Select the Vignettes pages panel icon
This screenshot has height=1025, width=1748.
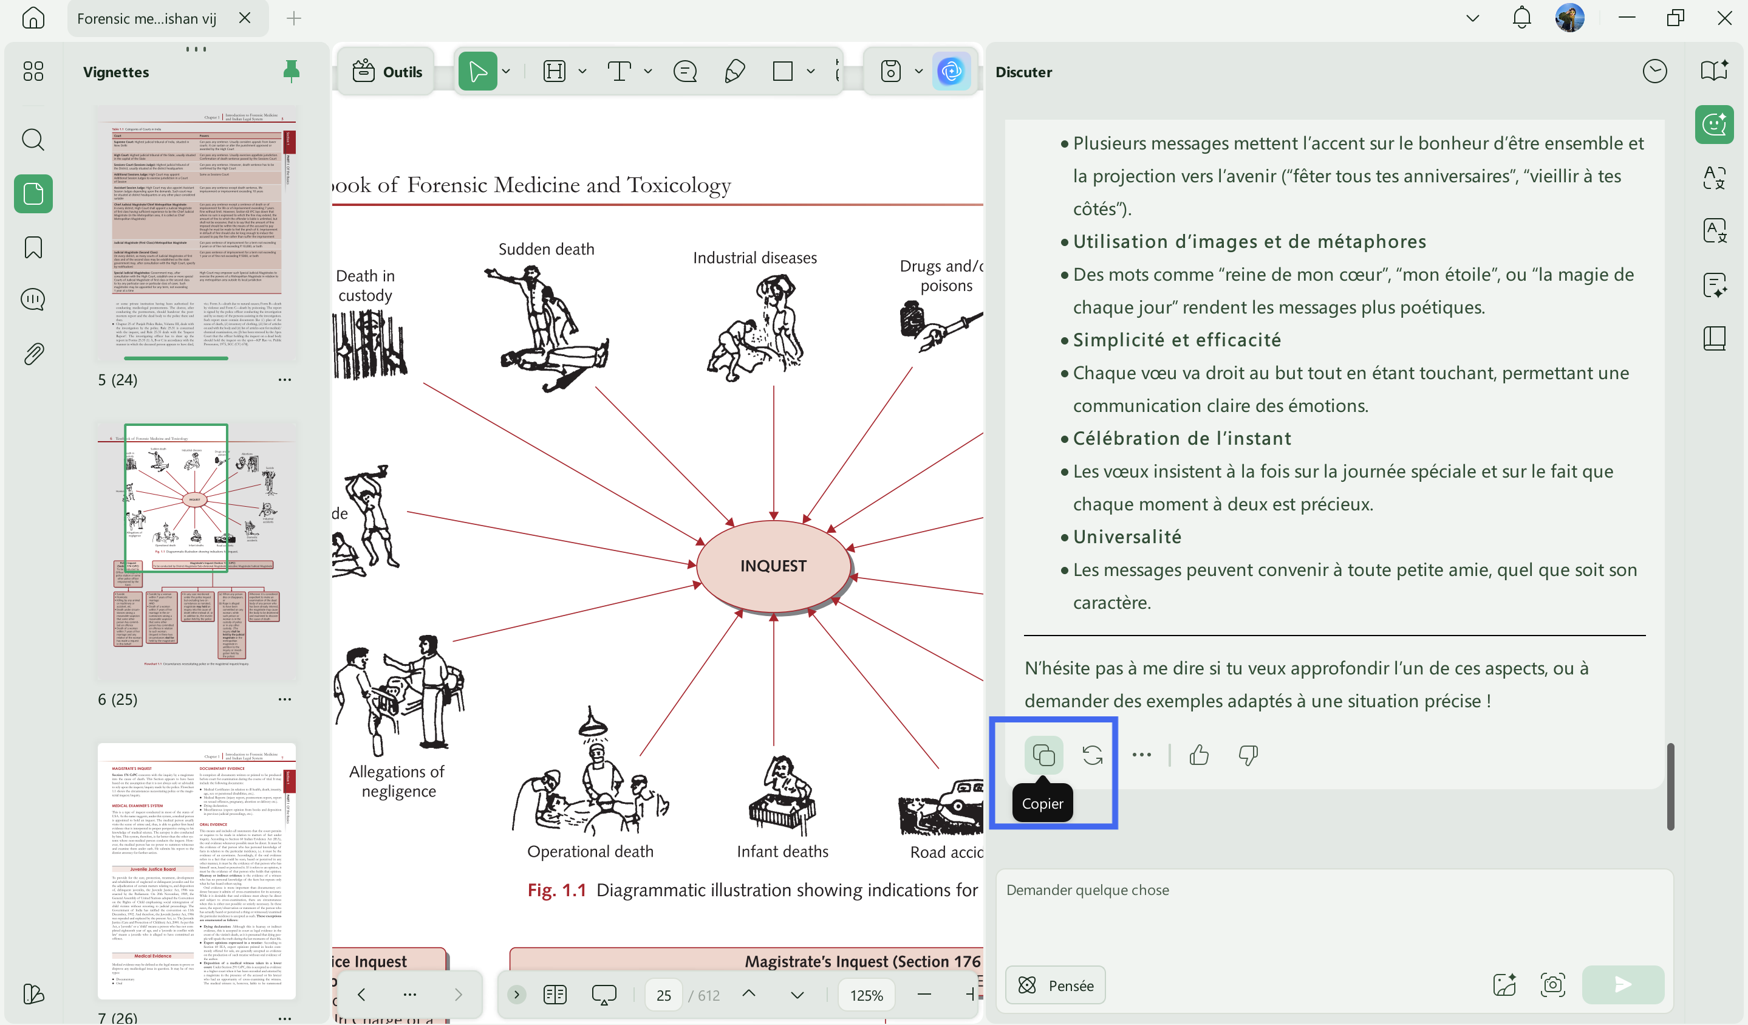(33, 194)
